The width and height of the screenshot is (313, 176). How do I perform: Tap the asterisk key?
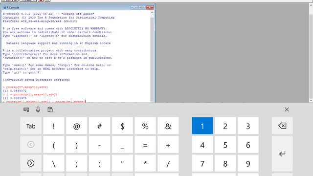tap(145, 163)
